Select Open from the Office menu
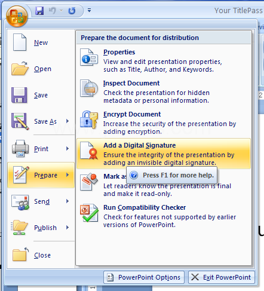264x291 pixels. pyautogui.click(x=41, y=69)
